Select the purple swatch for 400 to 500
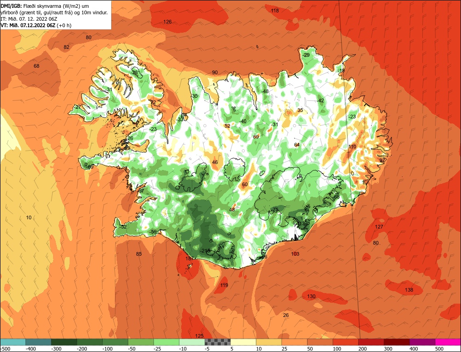This screenshot has height=352, width=461. (422, 342)
